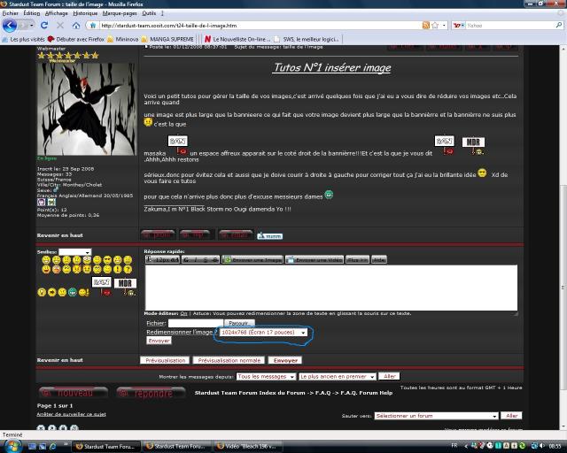The image size is (567, 453).
Task: Open the bookmark star dropdown arrow
Action: 444,26
